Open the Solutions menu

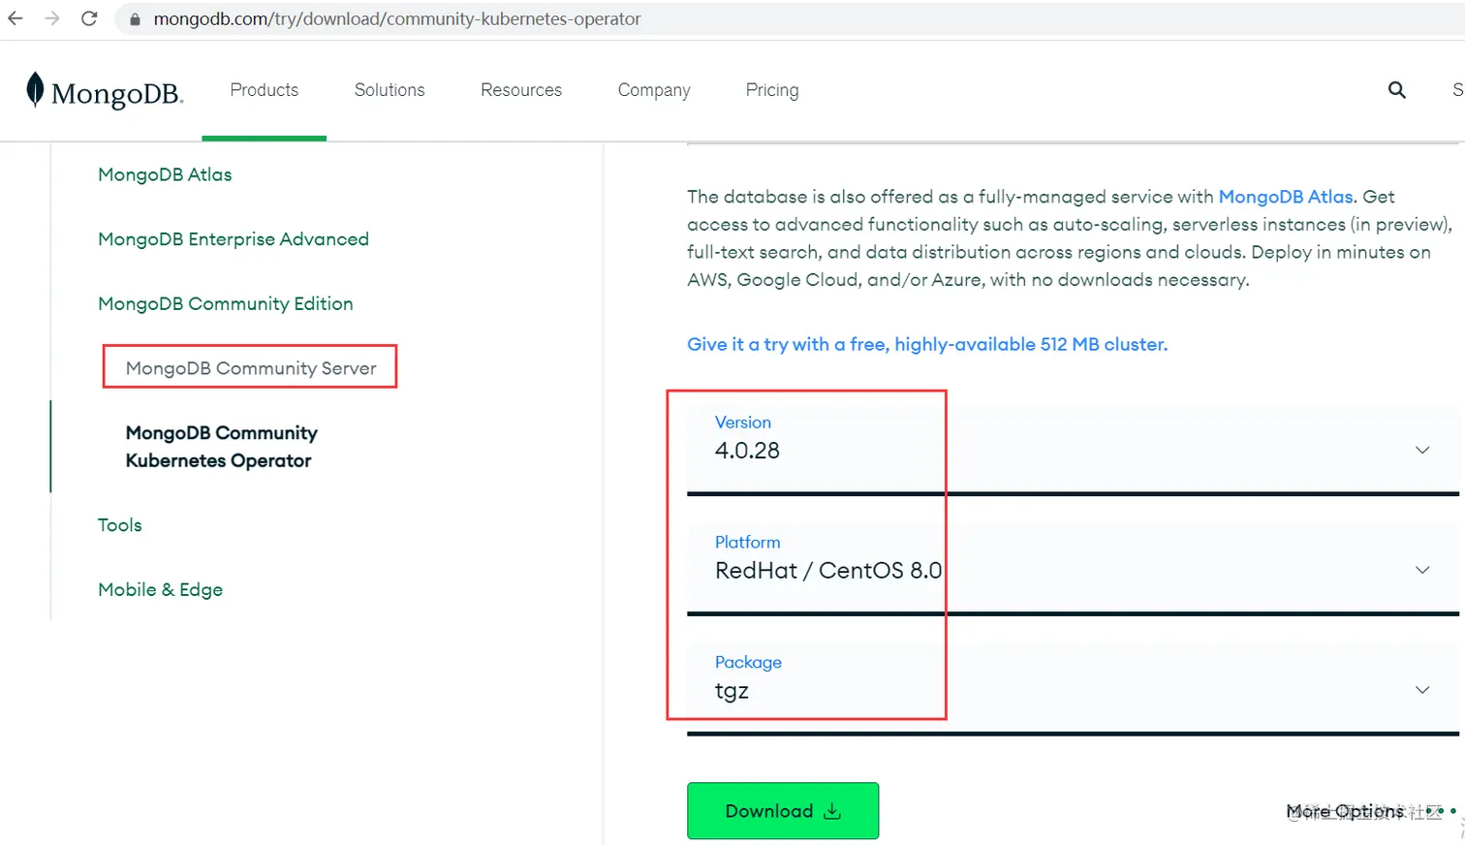click(390, 90)
